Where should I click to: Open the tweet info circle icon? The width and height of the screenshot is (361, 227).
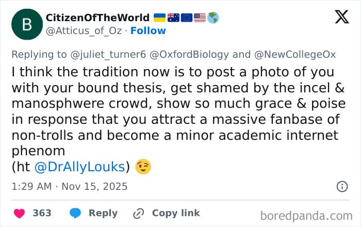[342, 186]
